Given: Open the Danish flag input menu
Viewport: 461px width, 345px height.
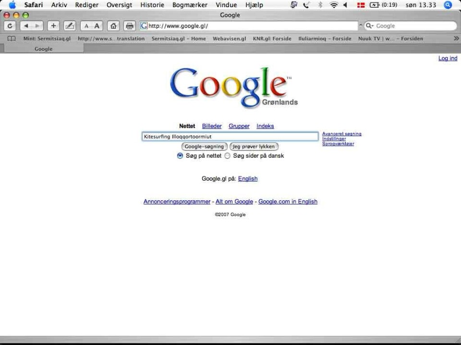Looking at the screenshot, I should [x=361, y=5].
